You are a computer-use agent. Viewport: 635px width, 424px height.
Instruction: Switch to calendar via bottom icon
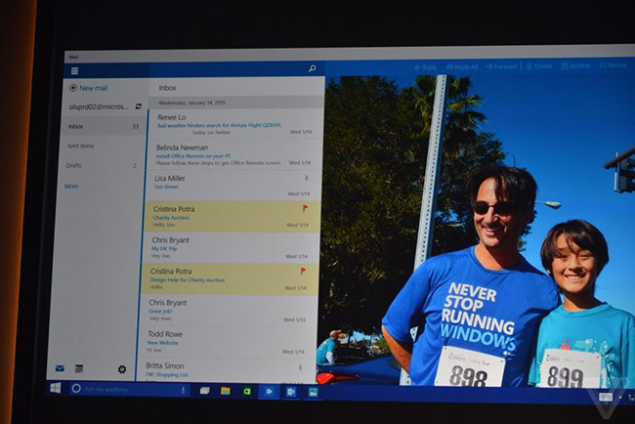click(x=79, y=368)
